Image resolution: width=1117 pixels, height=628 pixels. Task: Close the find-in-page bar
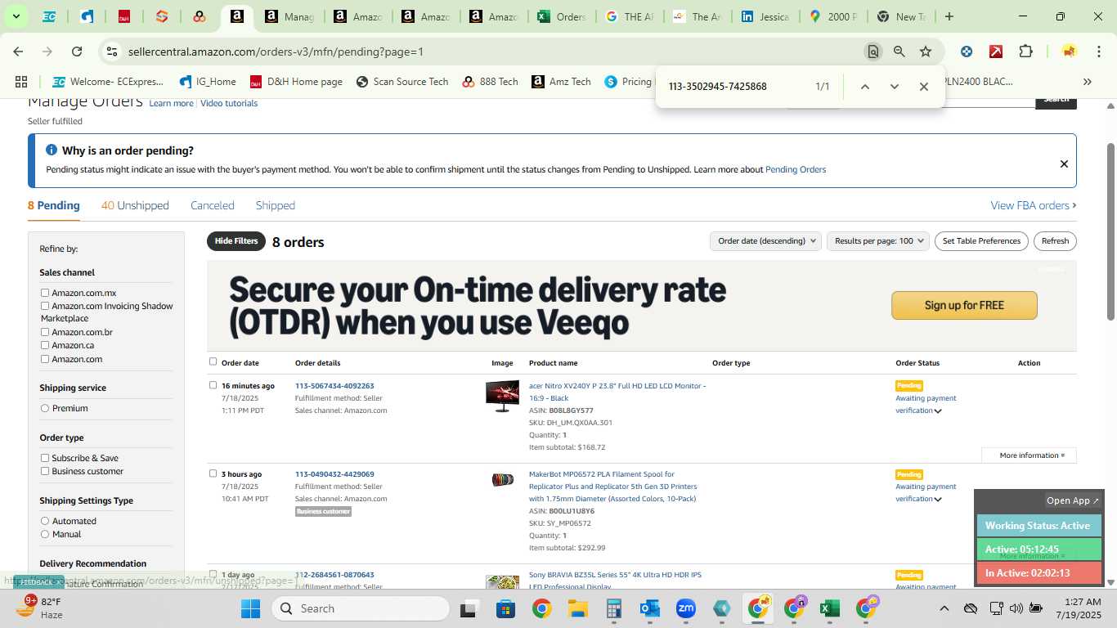924,87
